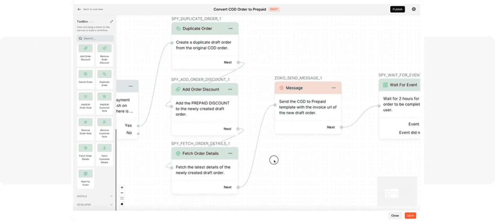Click the fit-to-screen icon on the canvas controls
Screen dimensions: 495x221
[x=122, y=198]
